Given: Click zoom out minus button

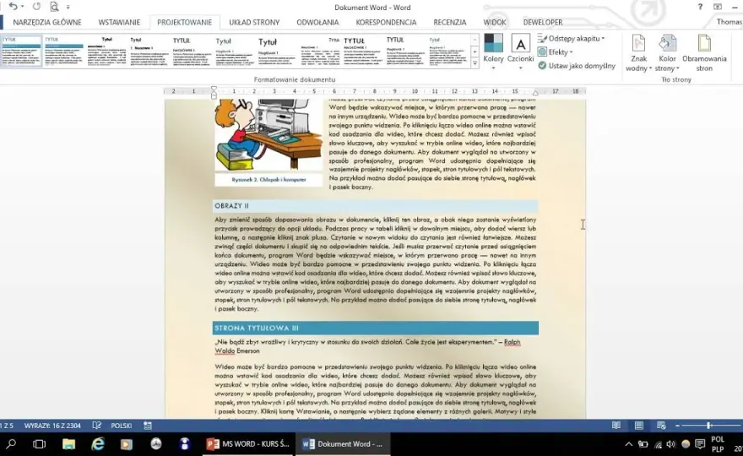Looking at the screenshot, I should click(676, 426).
